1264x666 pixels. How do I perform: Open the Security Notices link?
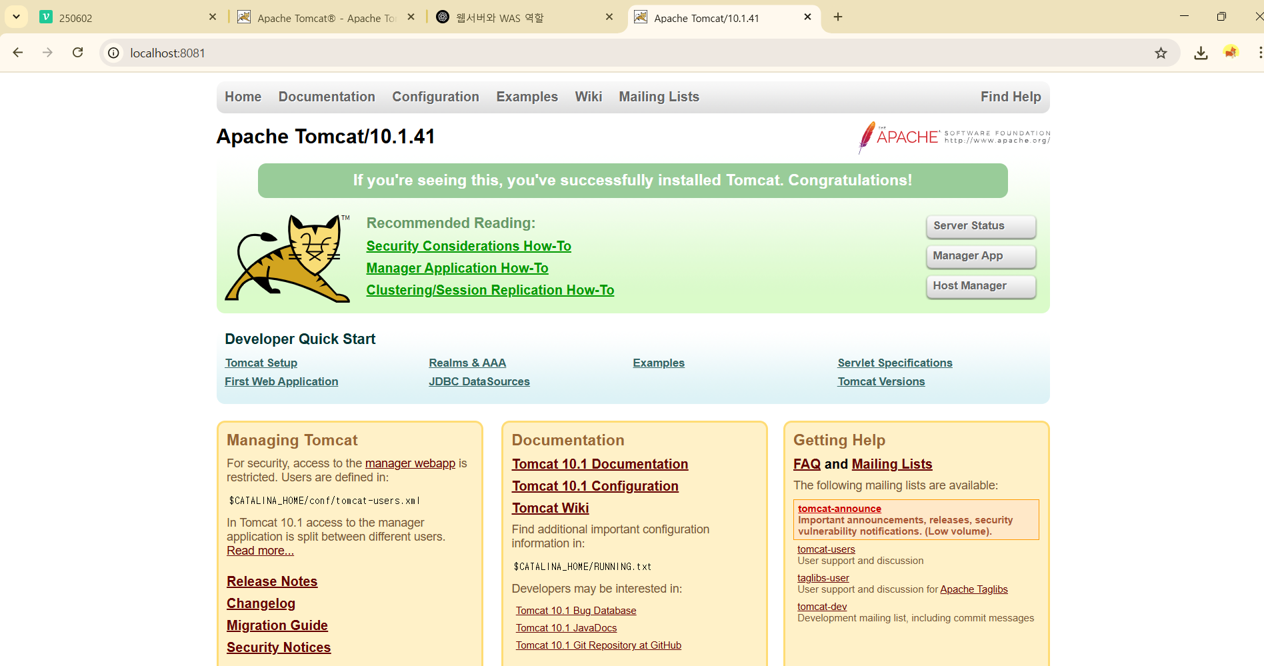coord(279,647)
